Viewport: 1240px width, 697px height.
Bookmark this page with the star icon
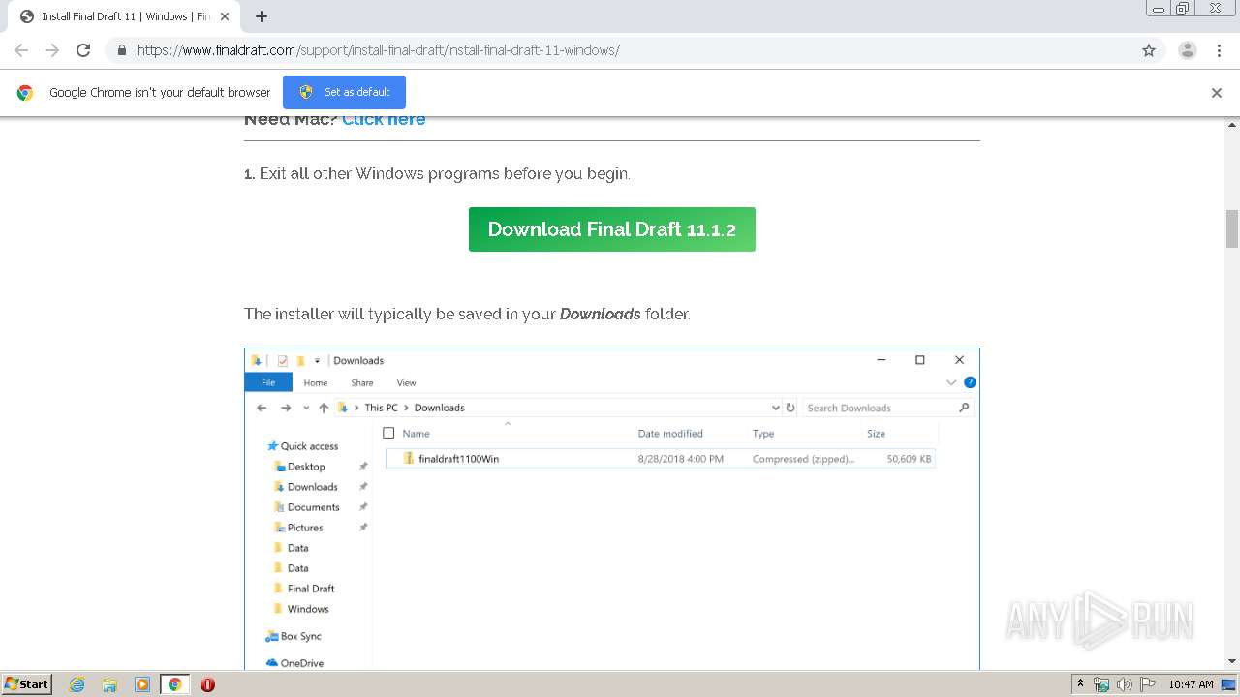1149,50
